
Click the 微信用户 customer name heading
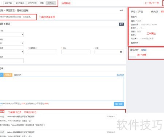(135, 50)
